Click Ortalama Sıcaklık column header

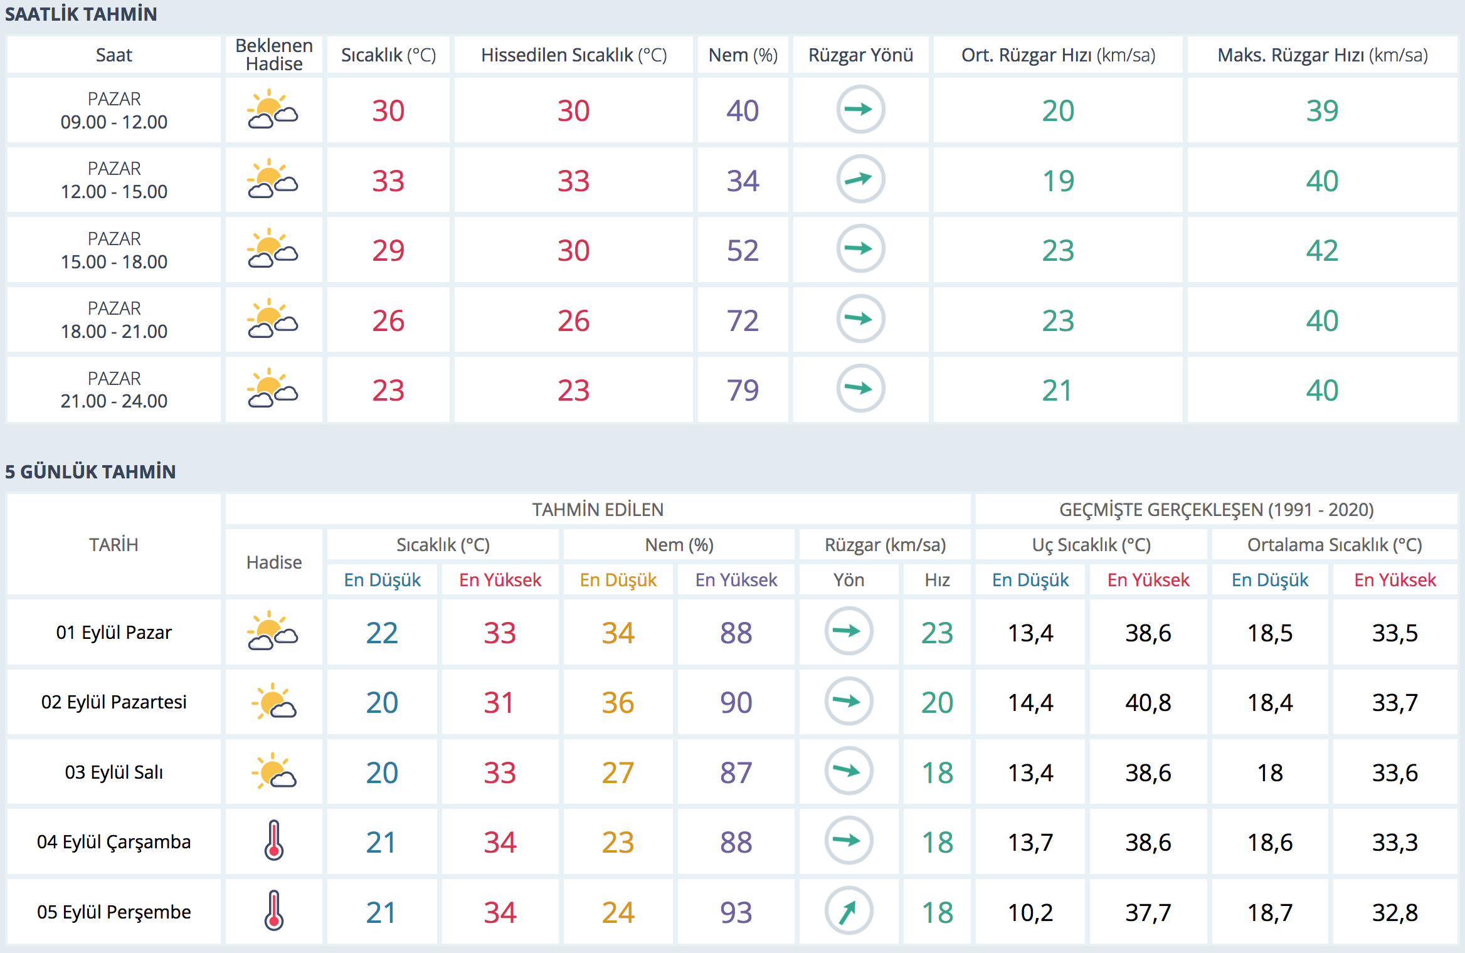click(x=1334, y=544)
